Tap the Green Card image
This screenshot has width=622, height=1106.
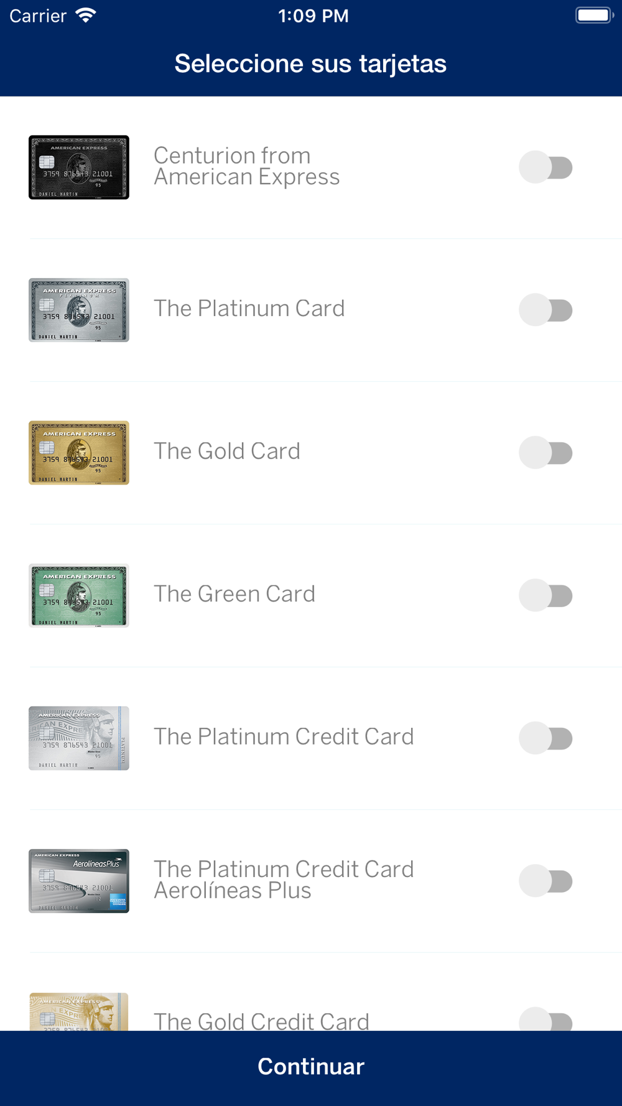79,595
